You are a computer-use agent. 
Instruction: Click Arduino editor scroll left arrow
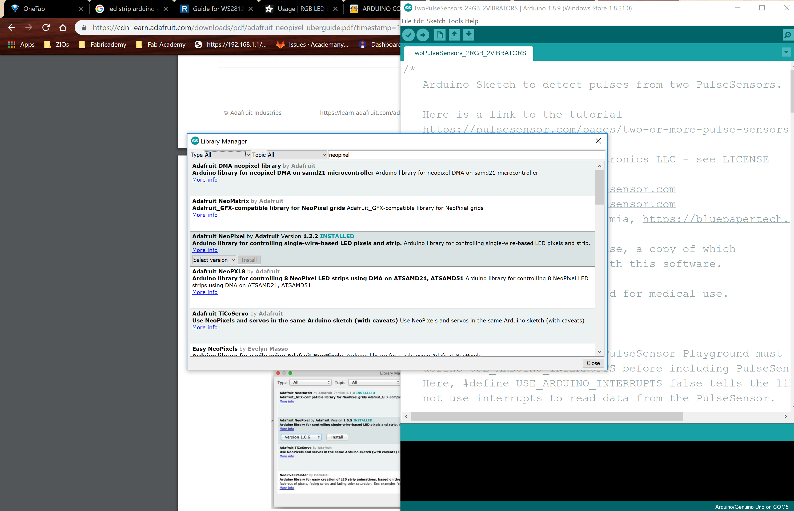point(406,416)
